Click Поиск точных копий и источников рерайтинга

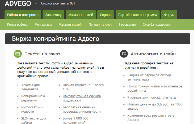155,88
